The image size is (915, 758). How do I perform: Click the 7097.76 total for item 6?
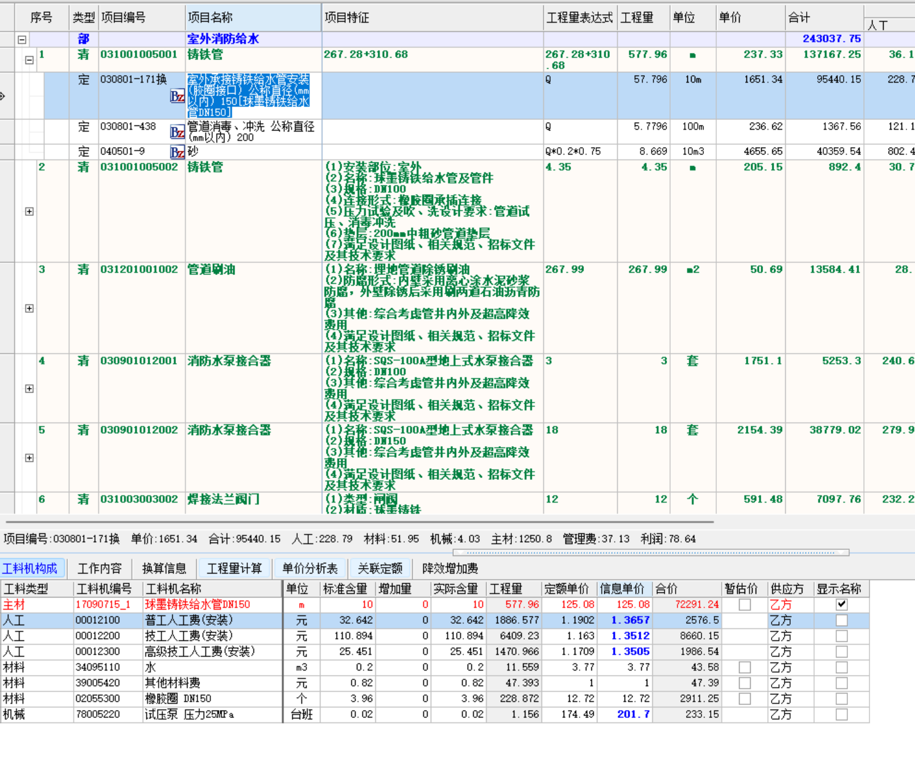(x=839, y=499)
